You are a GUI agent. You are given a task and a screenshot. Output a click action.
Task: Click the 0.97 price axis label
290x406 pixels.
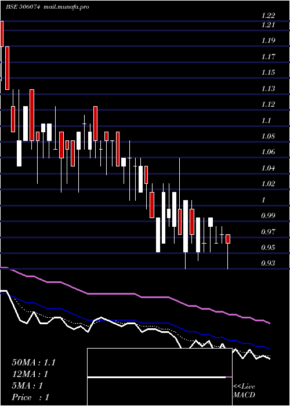pos(268,232)
